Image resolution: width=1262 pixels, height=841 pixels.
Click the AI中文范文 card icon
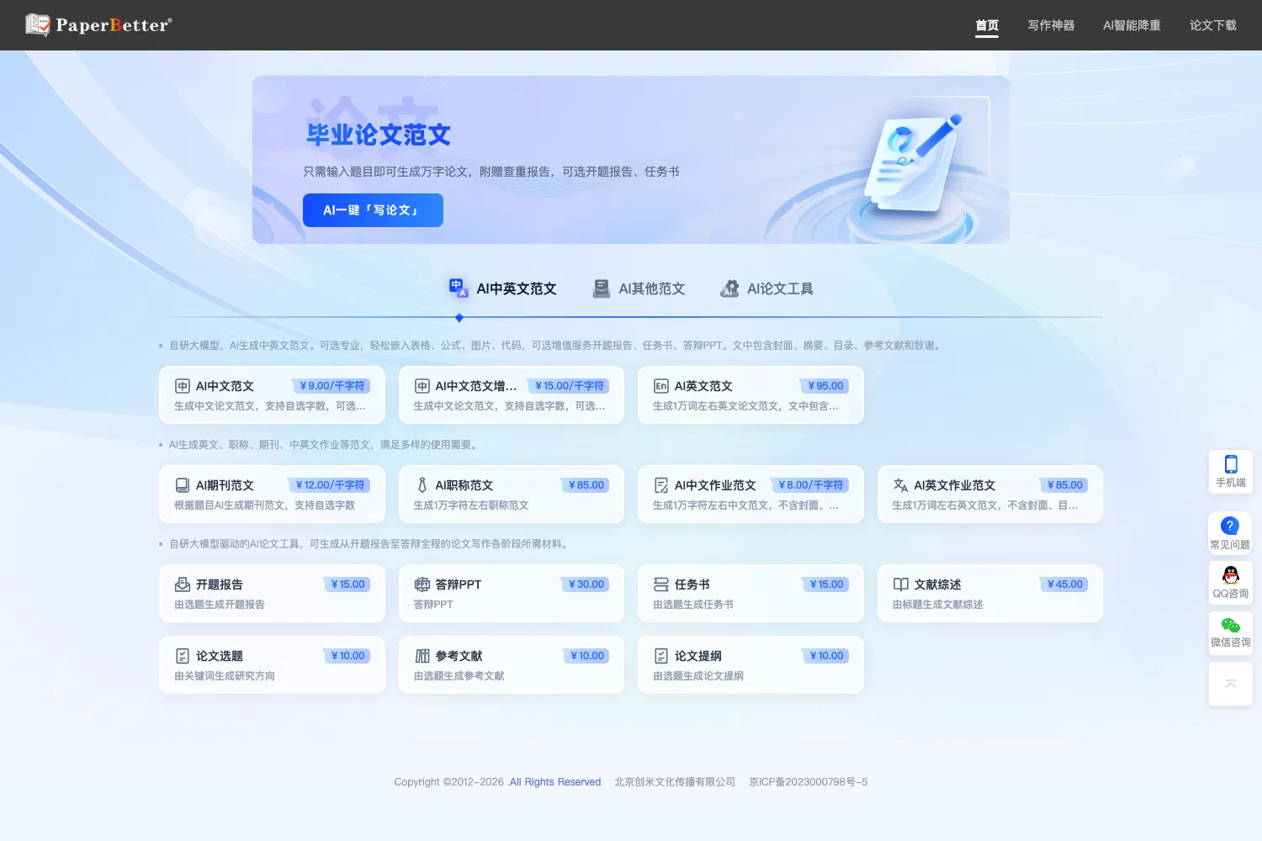[x=182, y=386]
